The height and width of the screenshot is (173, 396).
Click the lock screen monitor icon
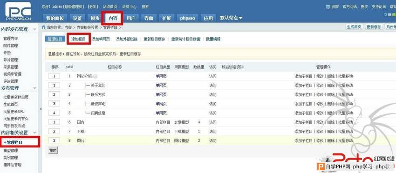click(328, 7)
